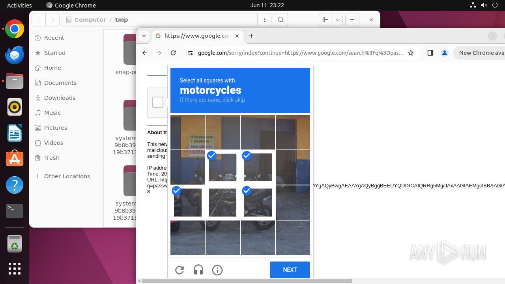
Task: Click the Chrome address bar URL
Action: (301, 53)
